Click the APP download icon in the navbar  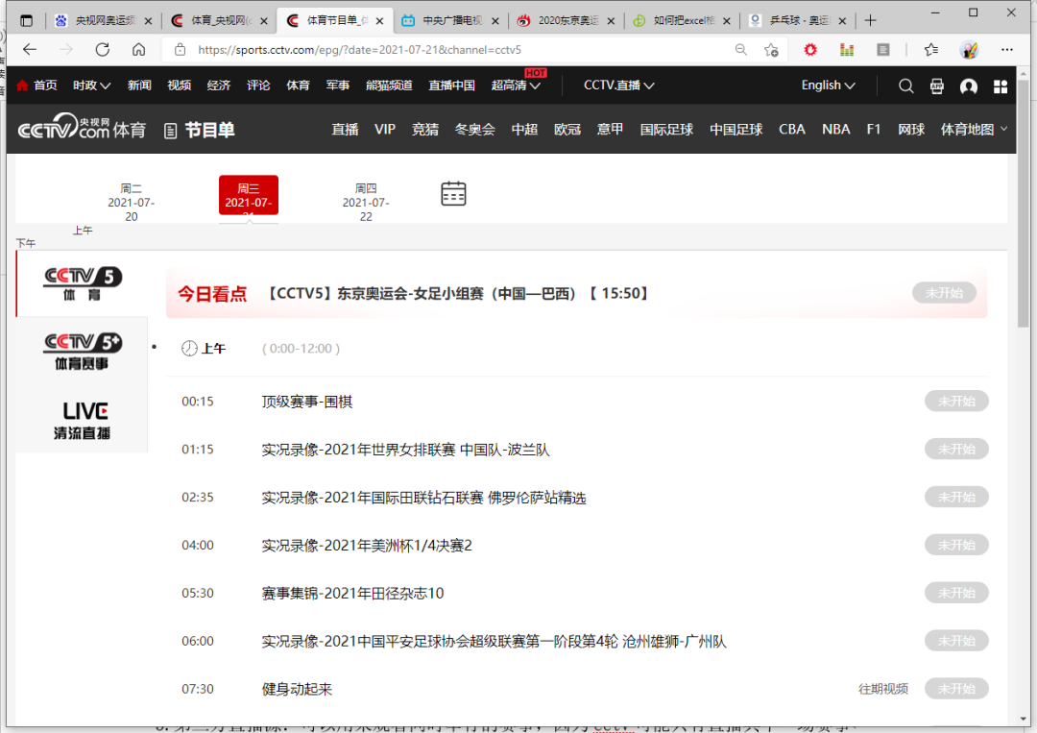pyautogui.click(x=936, y=86)
